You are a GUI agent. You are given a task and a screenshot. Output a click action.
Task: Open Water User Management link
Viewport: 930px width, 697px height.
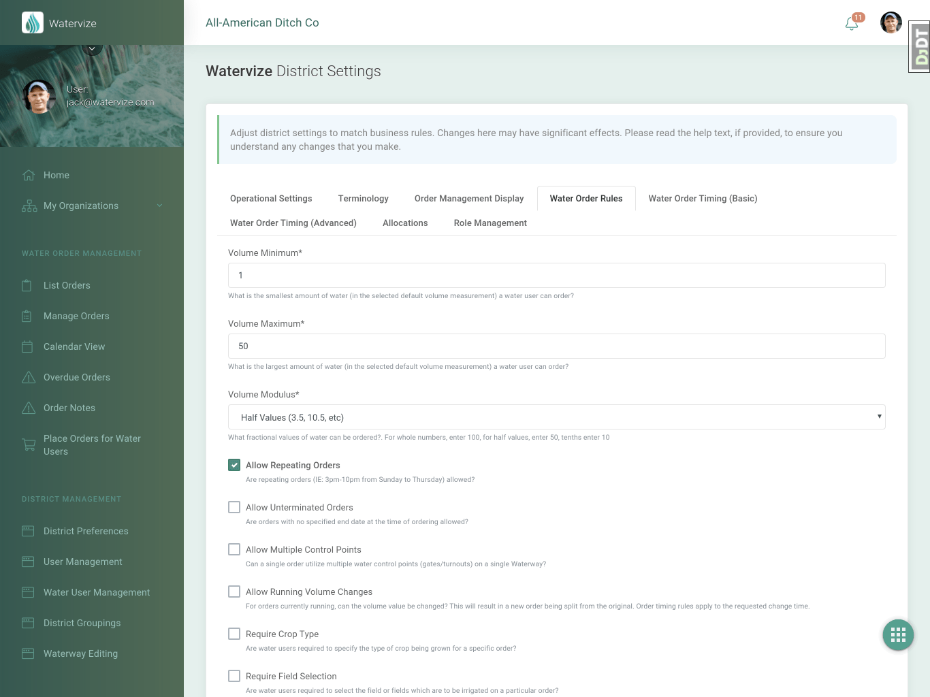pyautogui.click(x=97, y=592)
